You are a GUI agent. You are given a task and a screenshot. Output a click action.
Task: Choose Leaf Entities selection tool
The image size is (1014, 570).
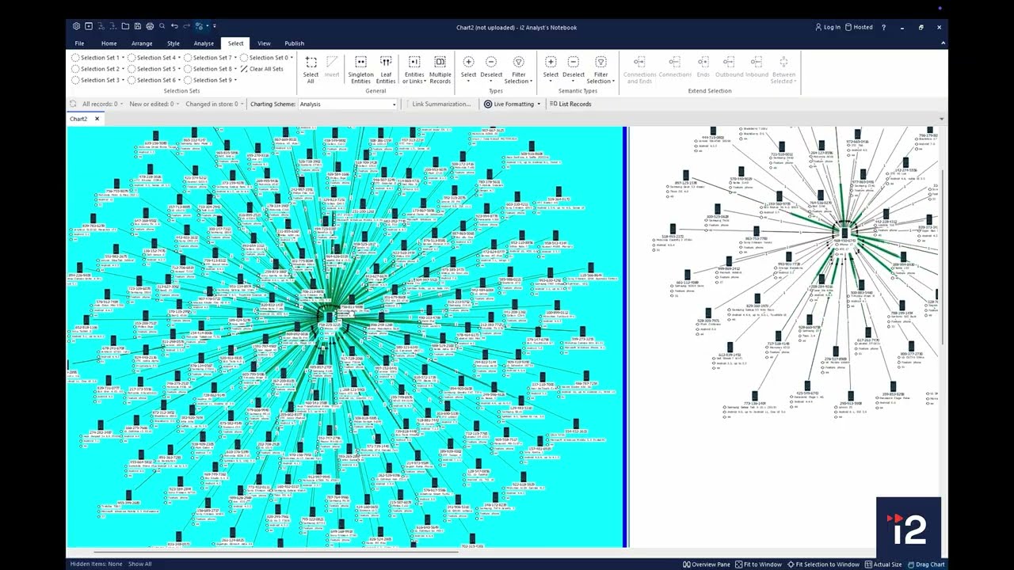point(386,70)
